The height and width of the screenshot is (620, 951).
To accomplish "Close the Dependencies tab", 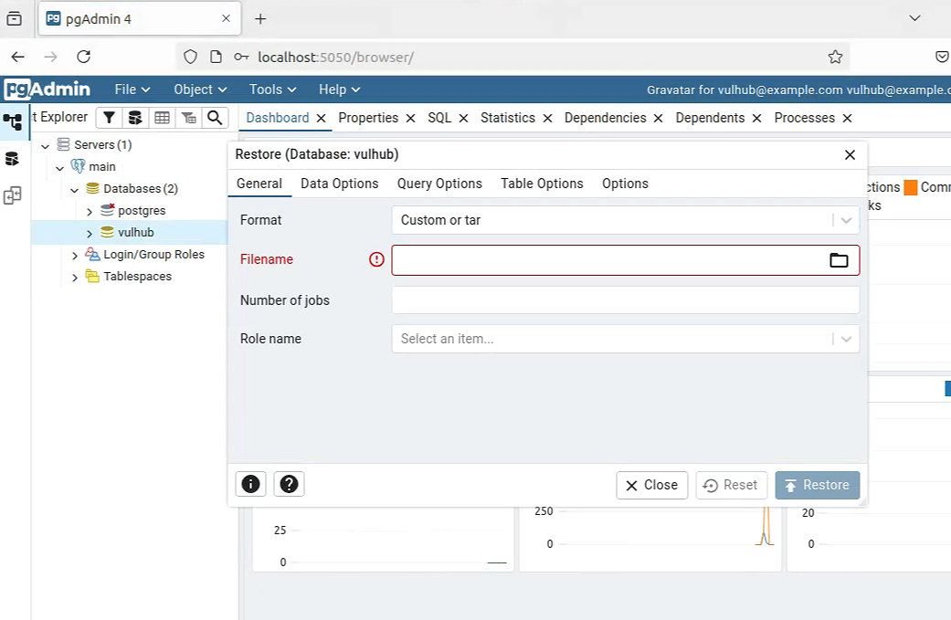I will pos(658,118).
